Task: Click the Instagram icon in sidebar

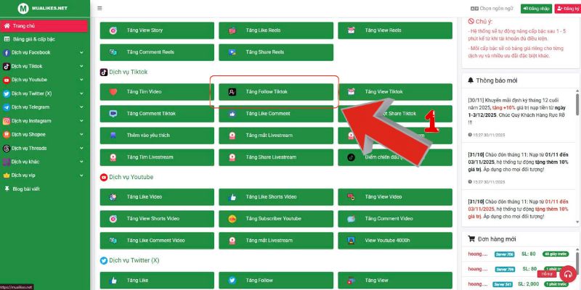Action: [7, 121]
